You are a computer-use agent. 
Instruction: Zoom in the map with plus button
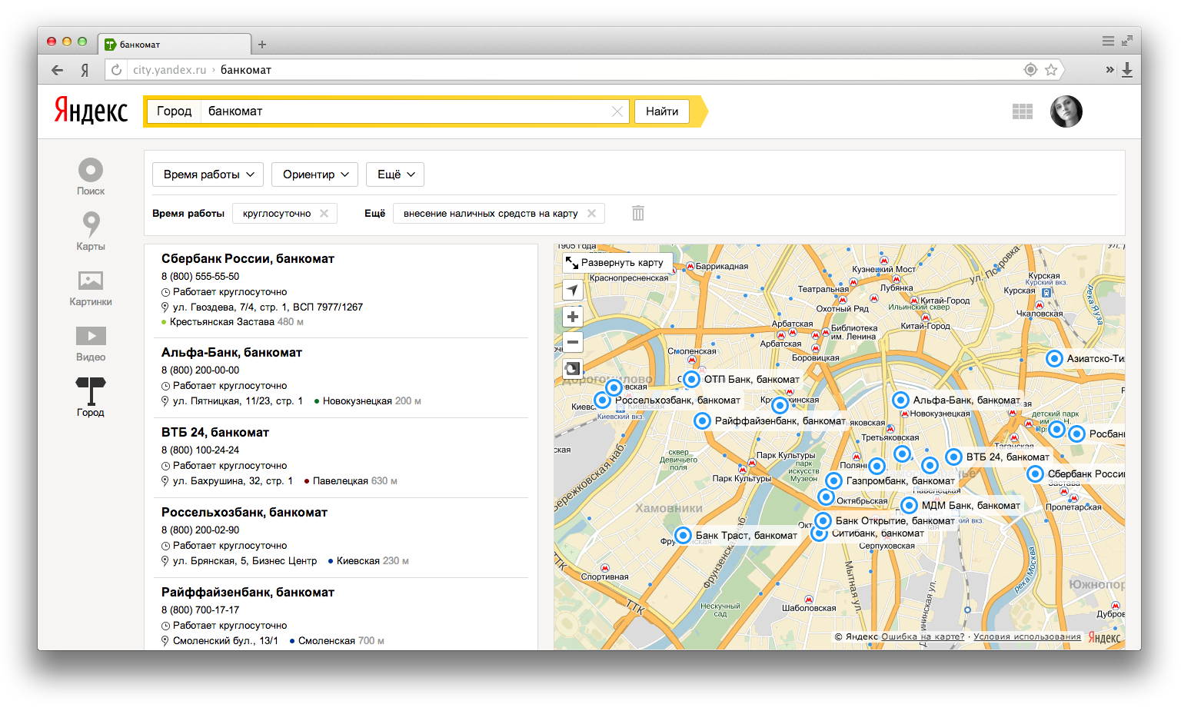click(x=573, y=316)
